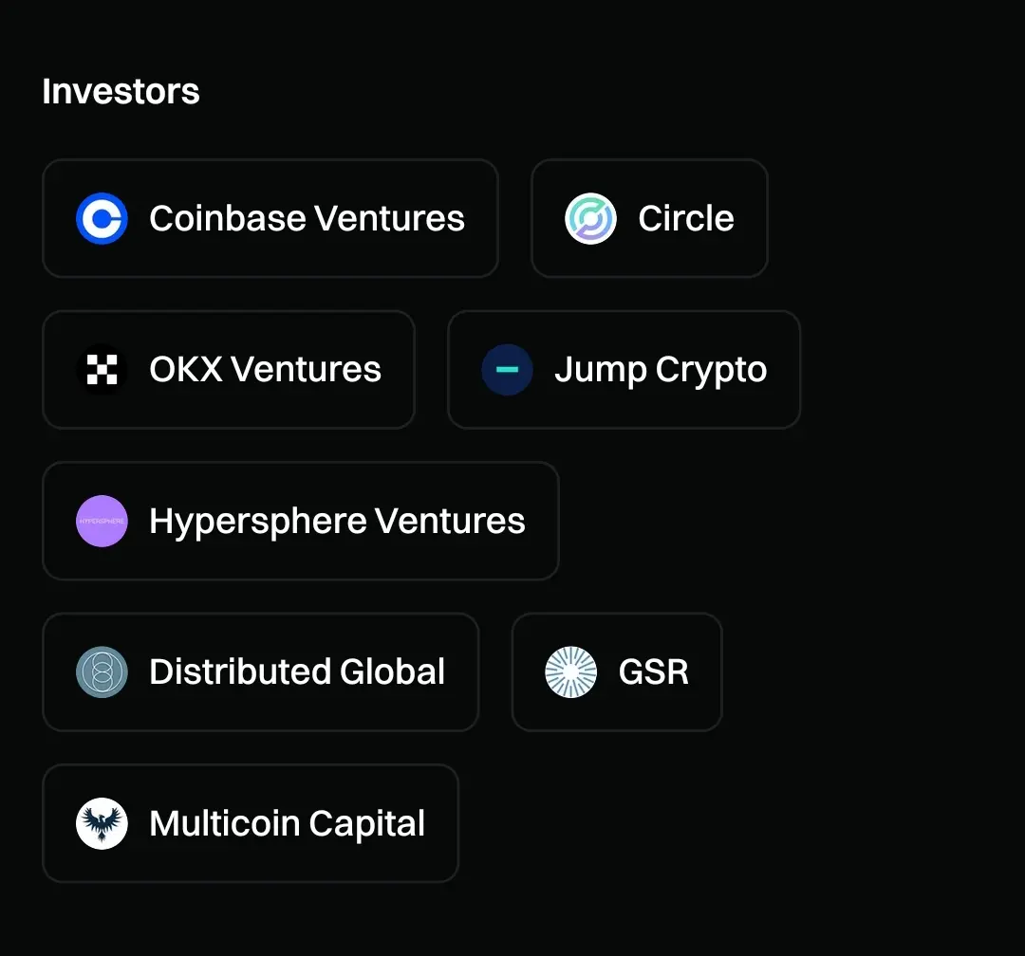Click the Multicoin Capital card's right padding

[x=442, y=823]
